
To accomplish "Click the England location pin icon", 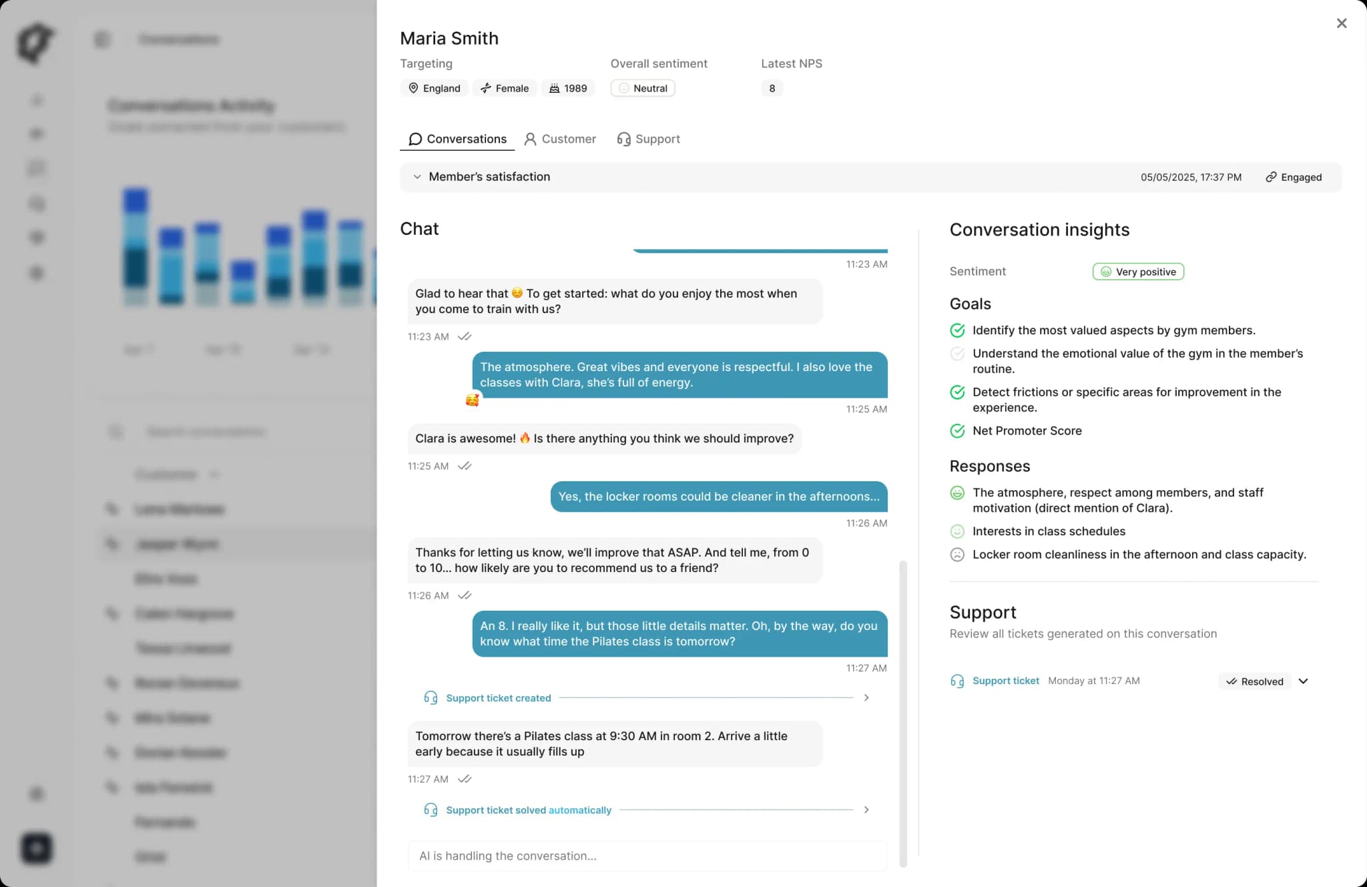I will tap(413, 88).
